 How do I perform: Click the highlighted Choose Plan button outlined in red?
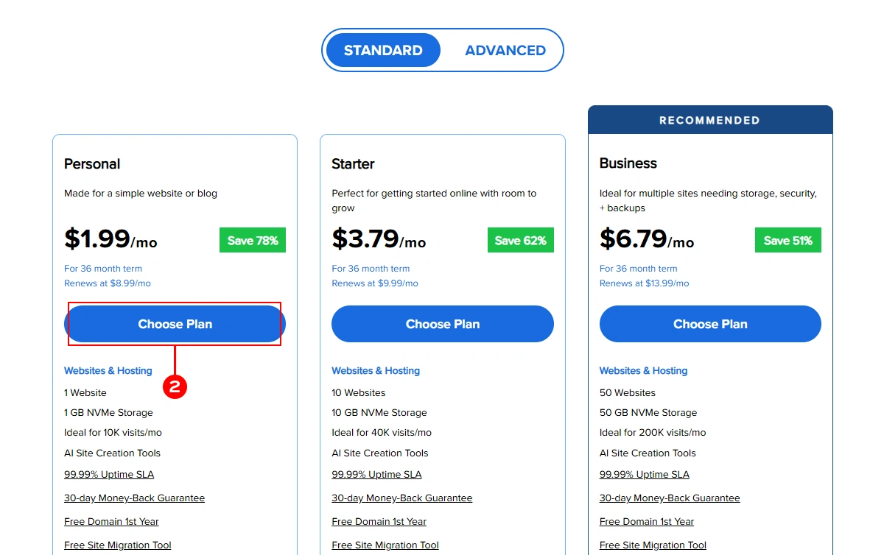175,324
